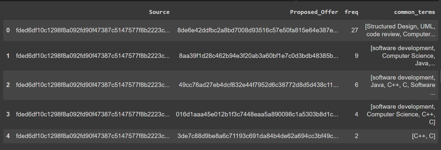Click the freq value 27
This screenshot has height=150, width=441.
pyautogui.click(x=355, y=30)
